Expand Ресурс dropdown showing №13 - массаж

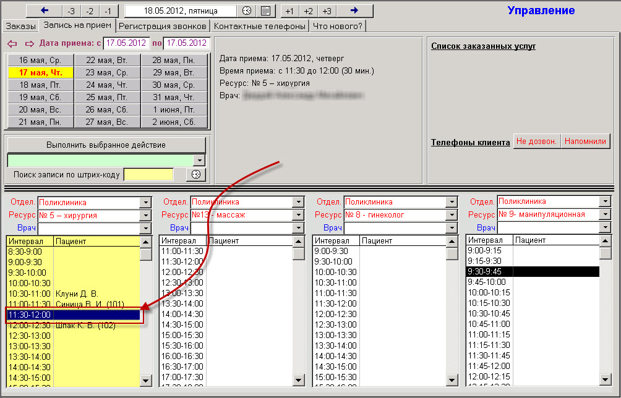[x=298, y=215]
